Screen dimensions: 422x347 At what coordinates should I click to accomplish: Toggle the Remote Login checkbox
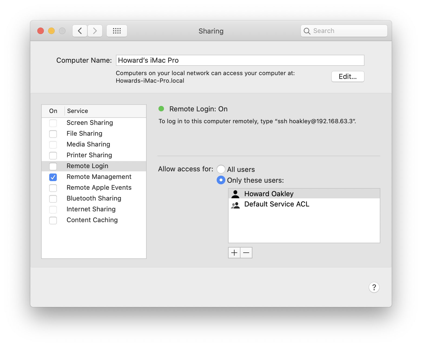pos(53,166)
